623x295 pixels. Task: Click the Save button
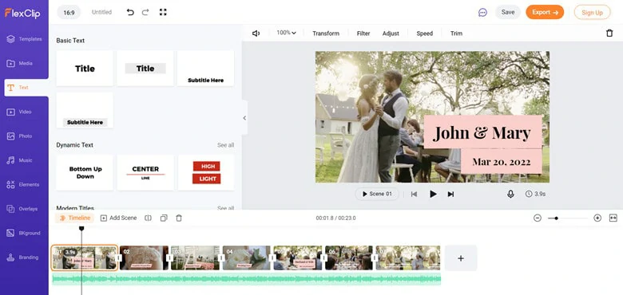pos(508,12)
